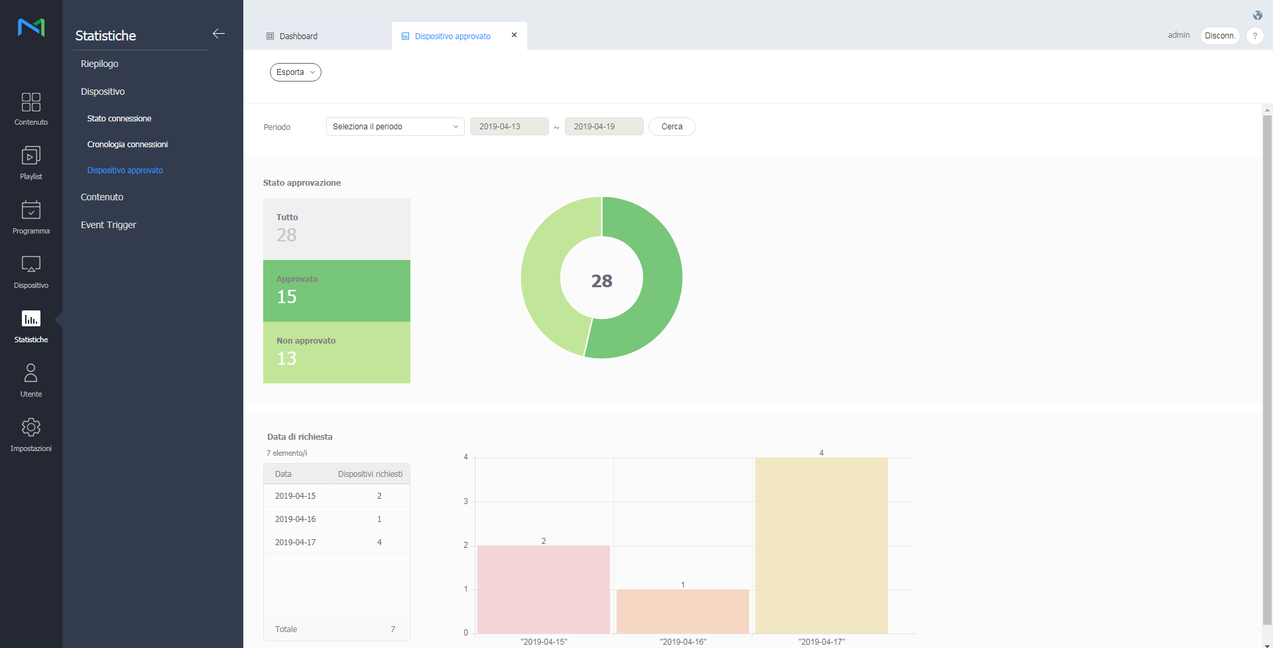Open Impostazioni gear icon
1273x648 pixels.
tap(31, 428)
